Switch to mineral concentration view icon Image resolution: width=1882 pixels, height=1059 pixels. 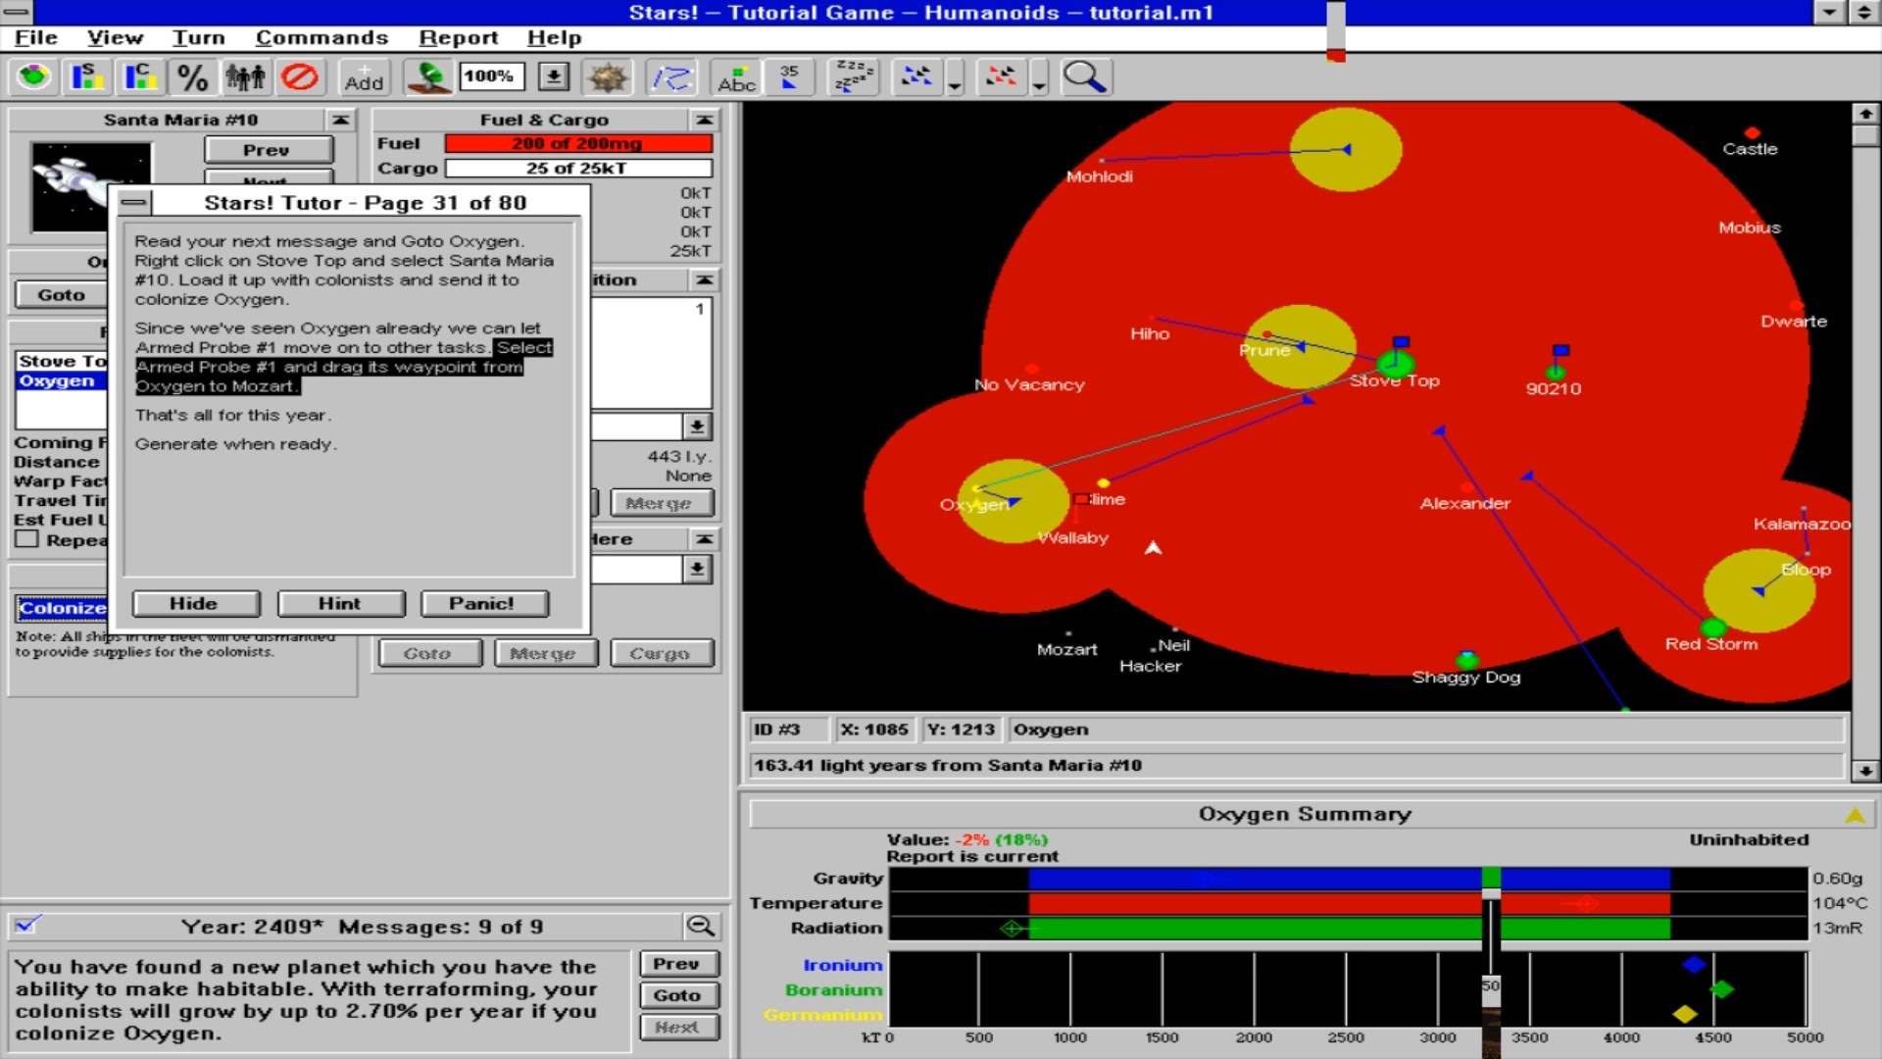[140, 76]
